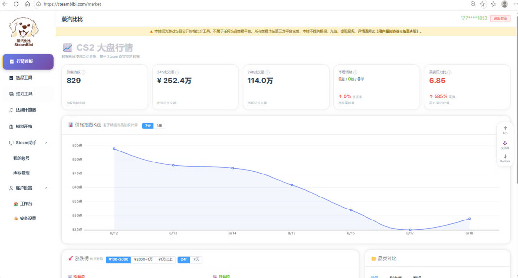The width and height of the screenshot is (518, 278).
Task: Go to 库存管理 page
Action: [22, 173]
